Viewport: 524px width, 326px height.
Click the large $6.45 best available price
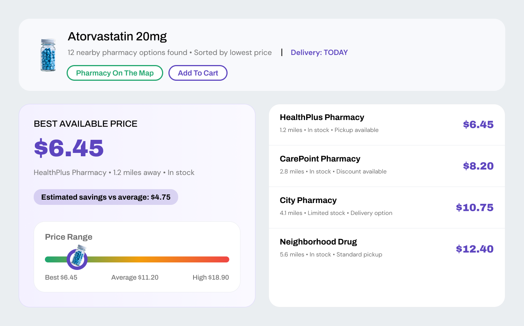pos(69,148)
